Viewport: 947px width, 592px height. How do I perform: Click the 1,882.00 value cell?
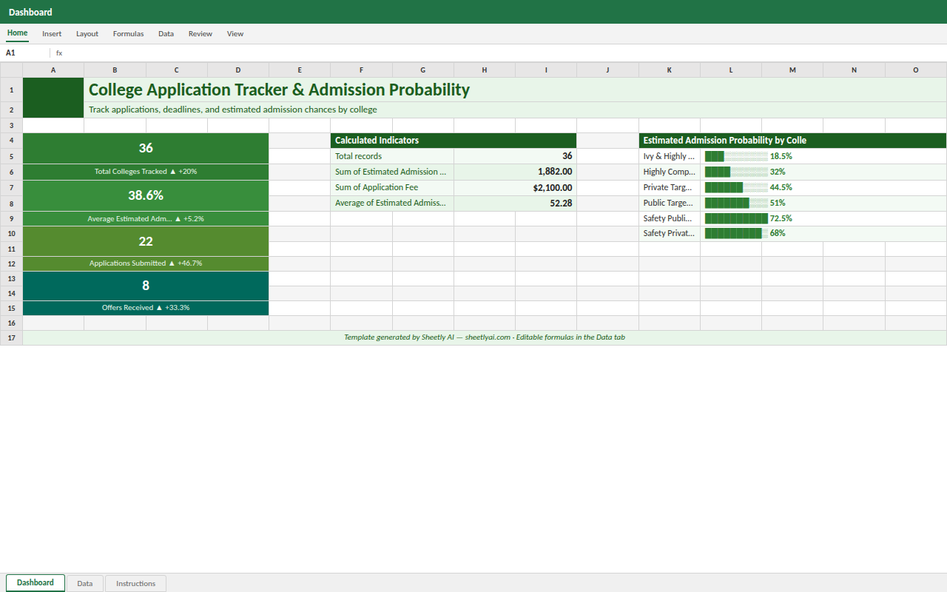coord(515,172)
